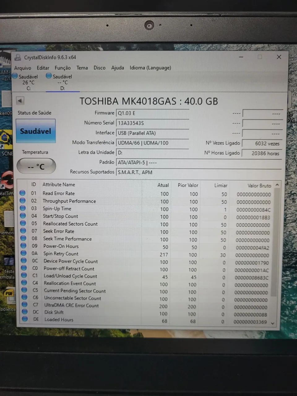Click raw value 00000008683C
297x396 pixels.
[251, 278]
